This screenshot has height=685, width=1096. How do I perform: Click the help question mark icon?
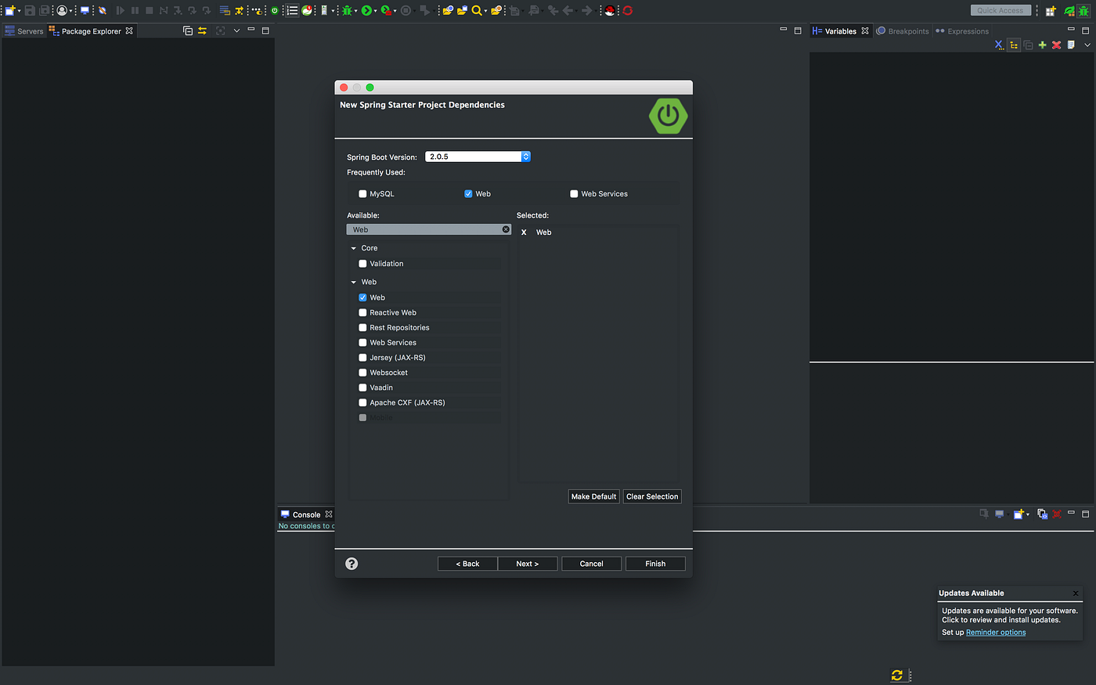[x=352, y=564]
